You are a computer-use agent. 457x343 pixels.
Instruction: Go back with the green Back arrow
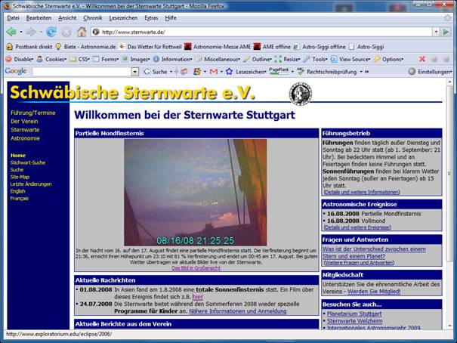click(11, 32)
